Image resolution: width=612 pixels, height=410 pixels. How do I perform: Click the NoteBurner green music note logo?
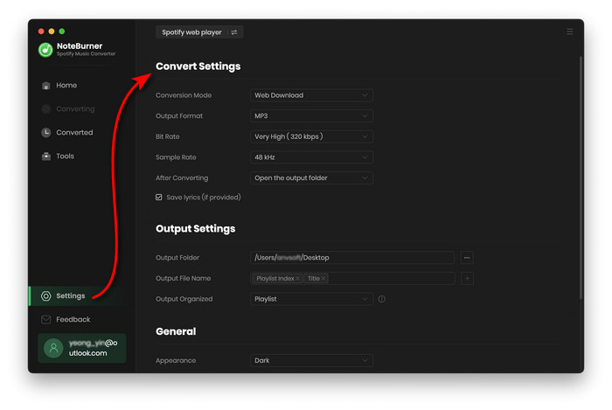click(x=45, y=50)
